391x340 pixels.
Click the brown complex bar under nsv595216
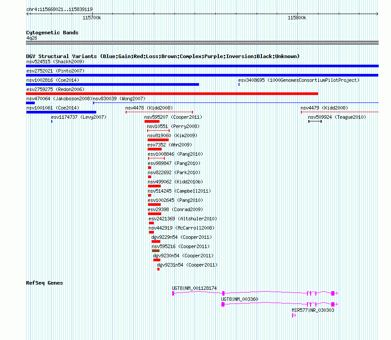pyautogui.click(x=156, y=251)
